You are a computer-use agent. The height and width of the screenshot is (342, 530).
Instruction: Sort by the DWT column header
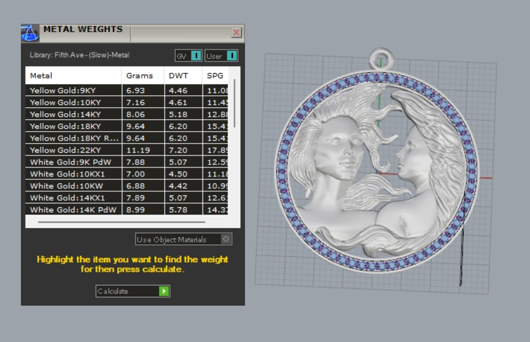(x=183, y=76)
